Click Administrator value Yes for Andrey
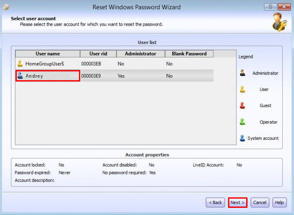 tap(121, 76)
